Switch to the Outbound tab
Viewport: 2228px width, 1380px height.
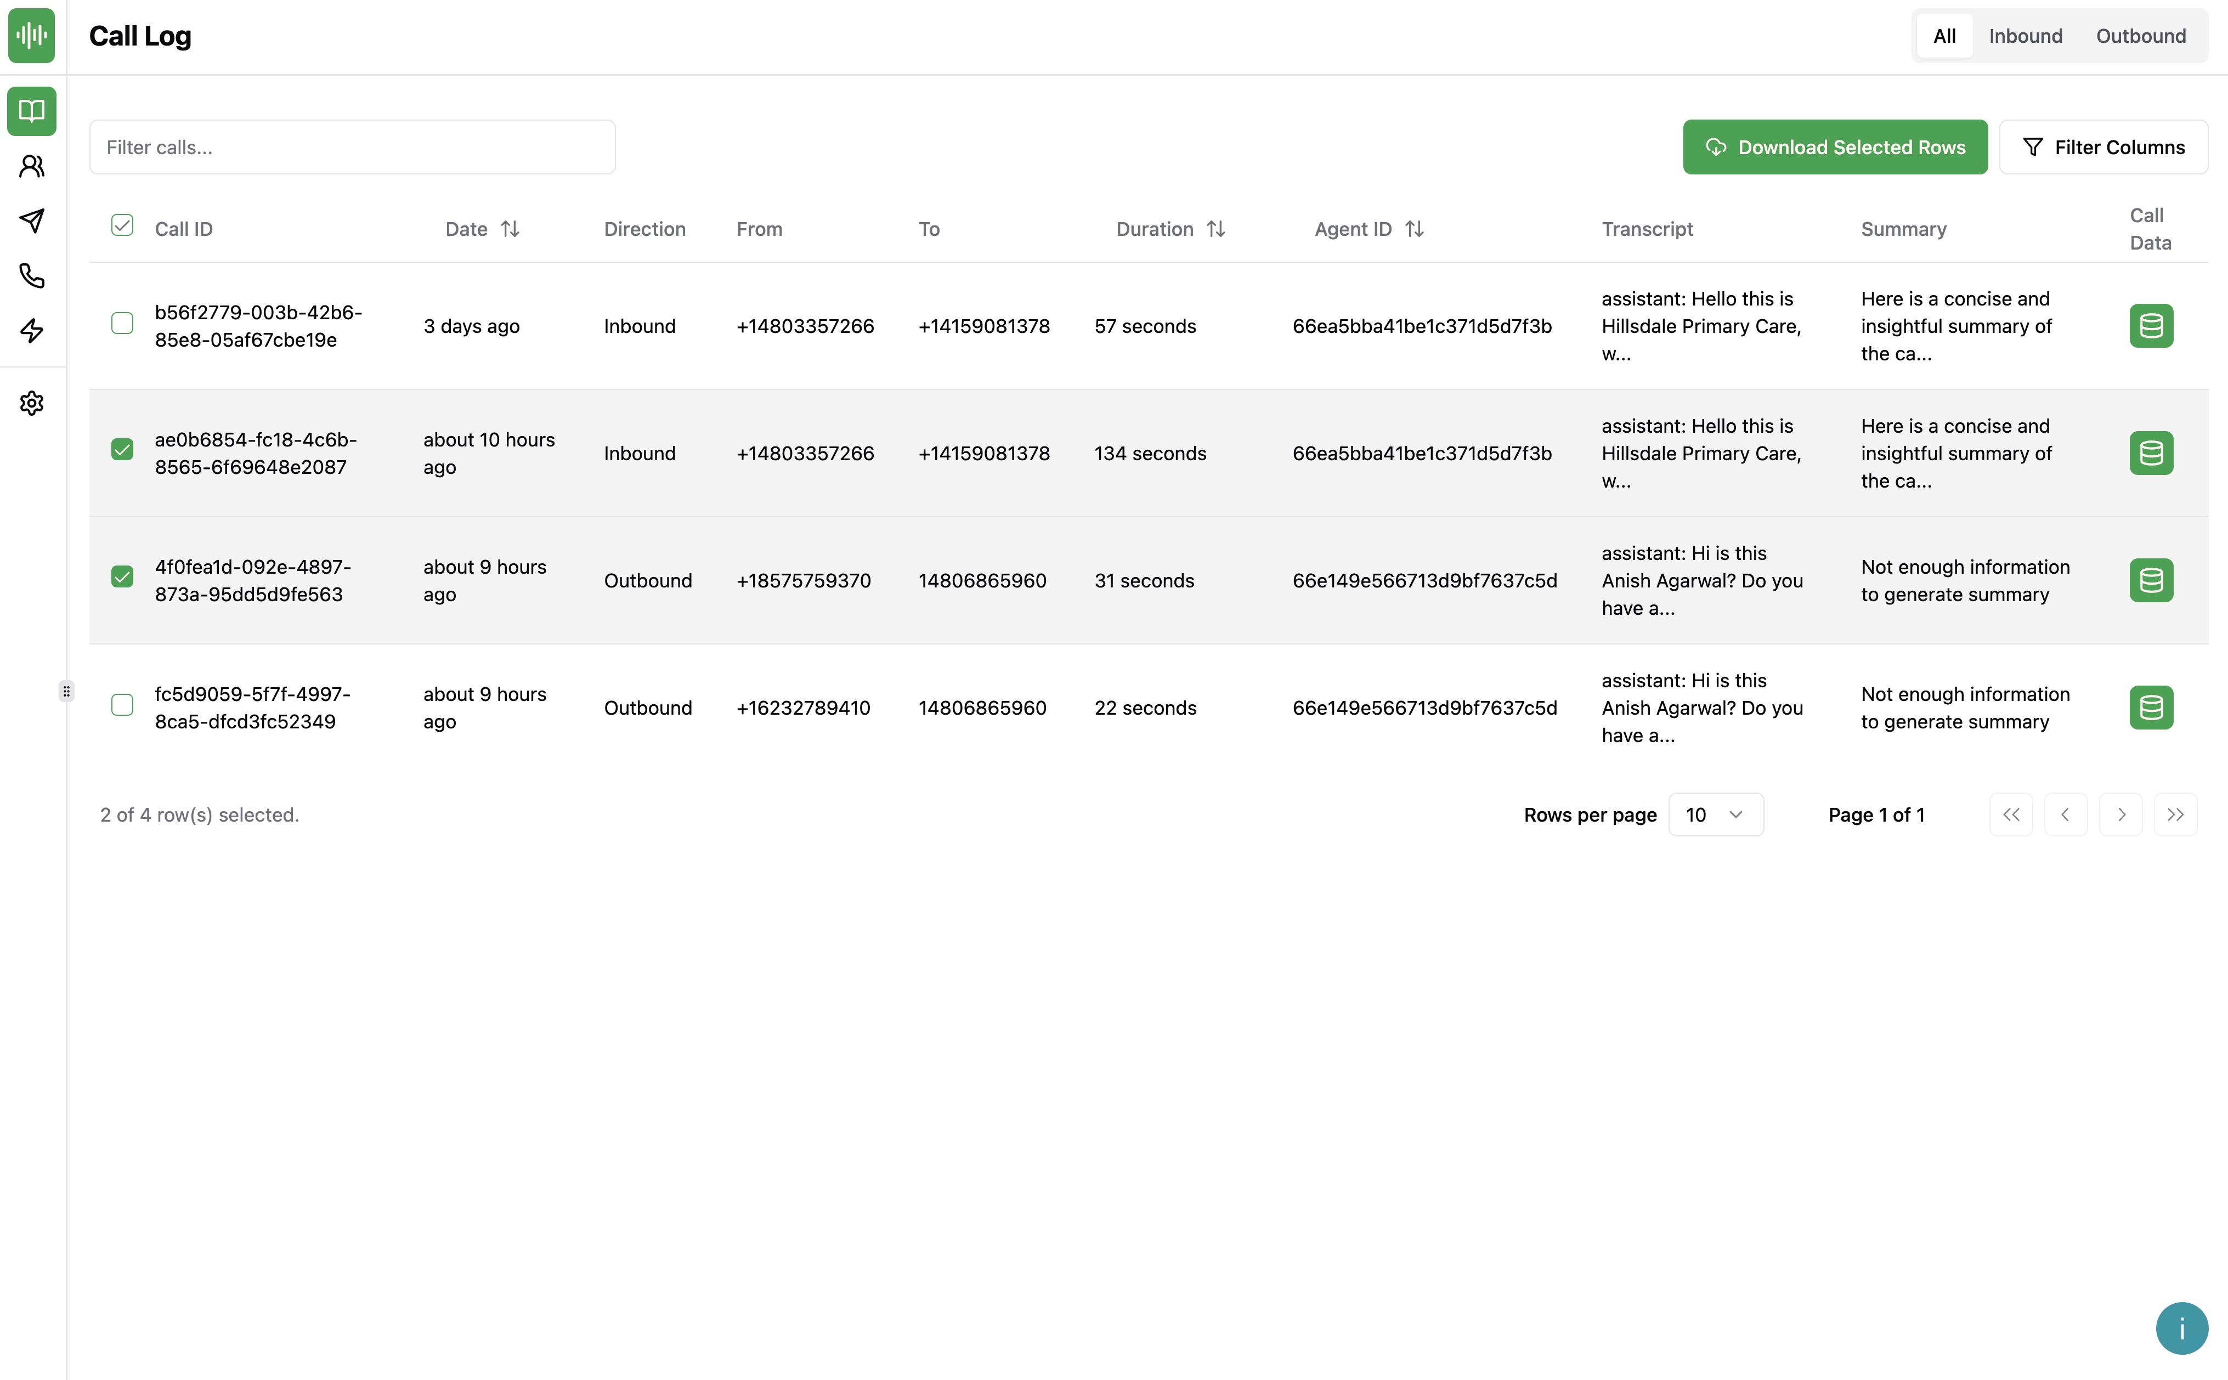click(x=2140, y=36)
